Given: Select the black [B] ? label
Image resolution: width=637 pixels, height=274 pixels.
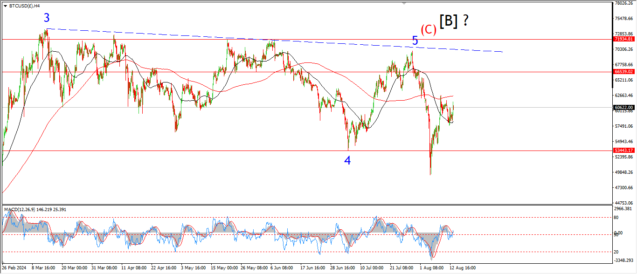Looking at the screenshot, I should 453,21.
